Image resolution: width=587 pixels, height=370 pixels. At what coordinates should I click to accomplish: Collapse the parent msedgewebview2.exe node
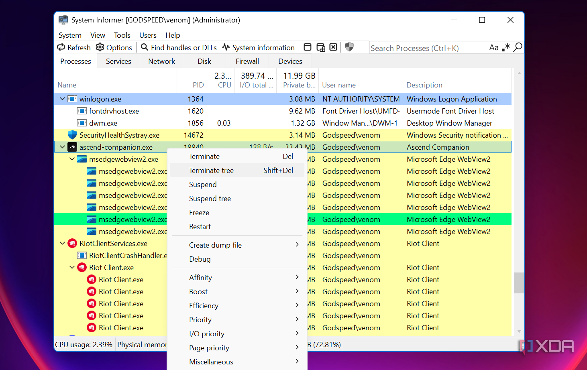tap(72, 159)
